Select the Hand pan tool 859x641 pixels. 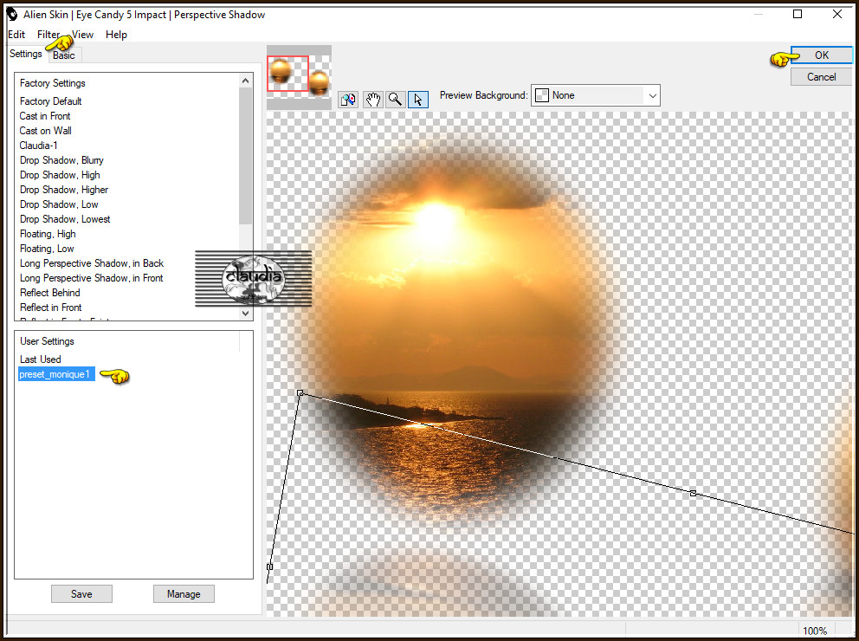pyautogui.click(x=372, y=99)
